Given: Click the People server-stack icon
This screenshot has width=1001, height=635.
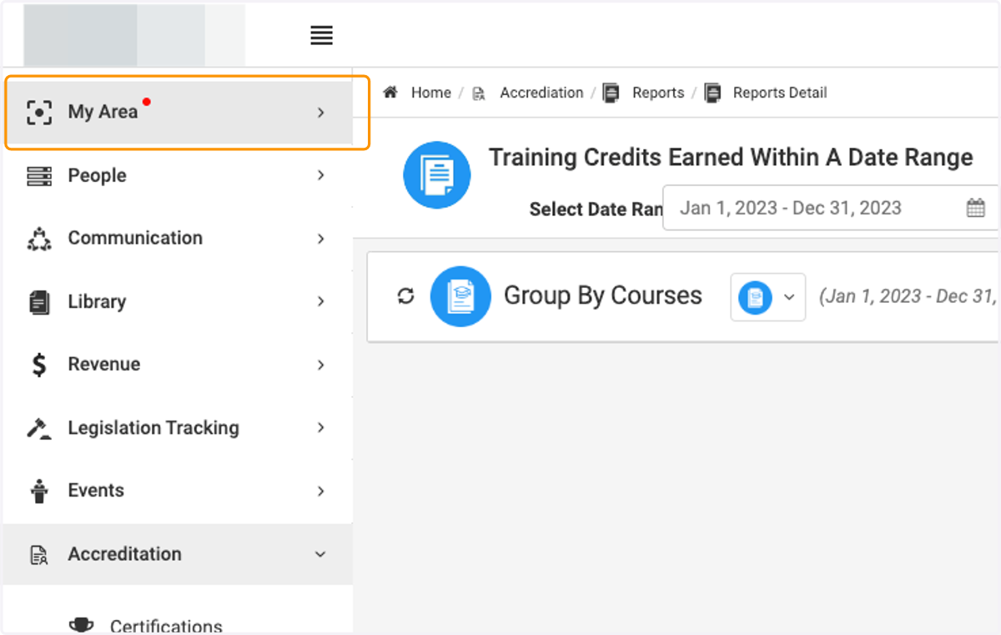Looking at the screenshot, I should point(39,175).
